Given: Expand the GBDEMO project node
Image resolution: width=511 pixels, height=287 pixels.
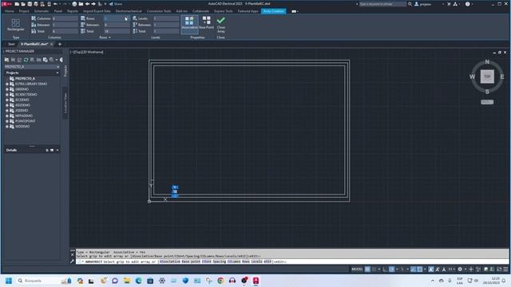Looking at the screenshot, I should tap(7, 89).
